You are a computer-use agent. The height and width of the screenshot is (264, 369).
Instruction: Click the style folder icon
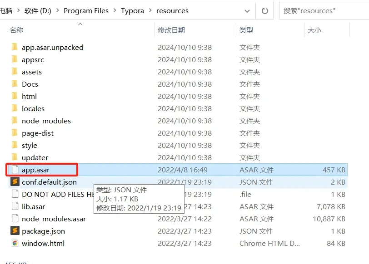point(15,145)
